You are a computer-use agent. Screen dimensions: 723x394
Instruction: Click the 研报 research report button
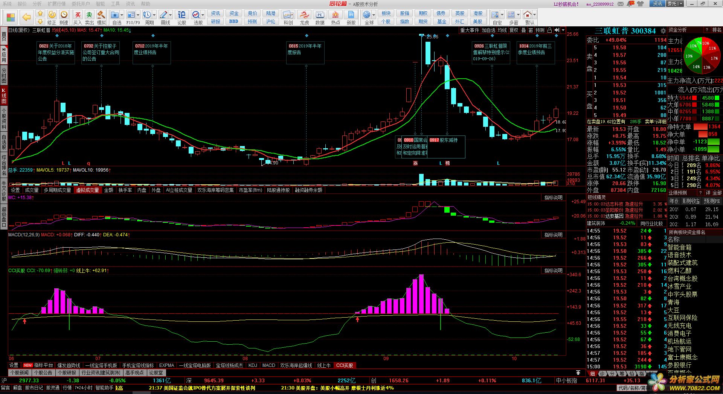215,21
